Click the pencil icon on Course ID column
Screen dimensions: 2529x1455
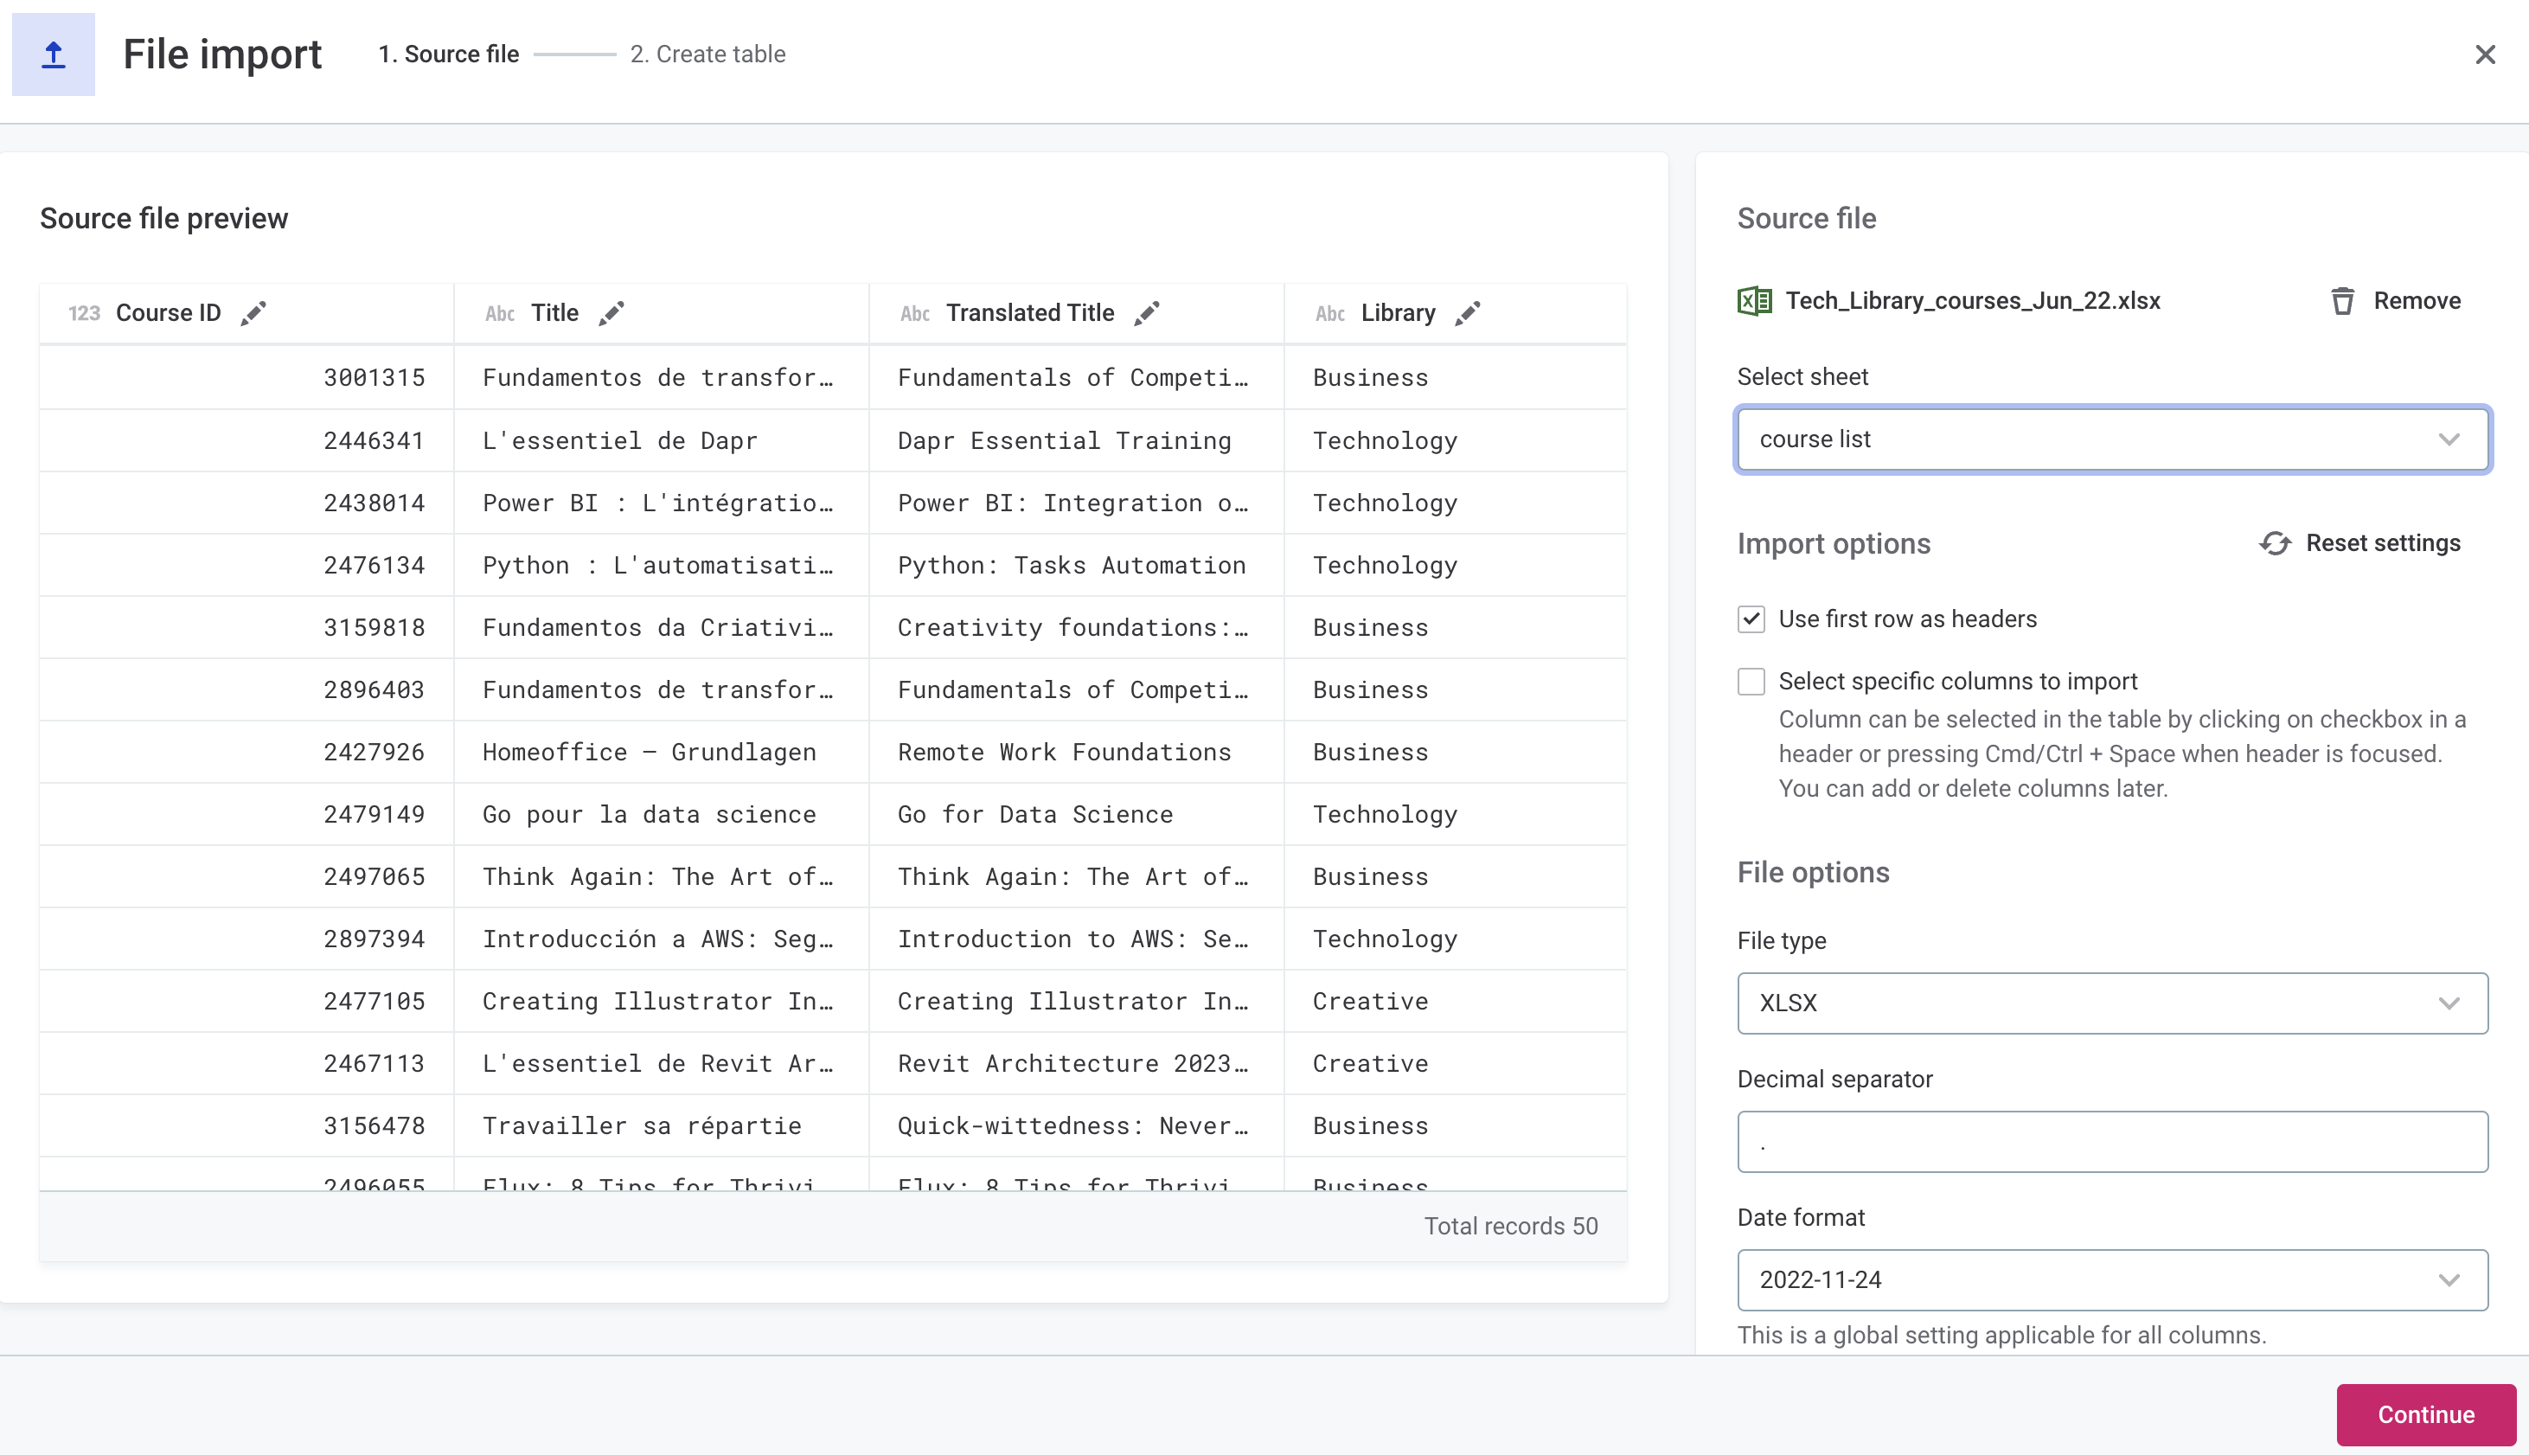click(x=253, y=313)
